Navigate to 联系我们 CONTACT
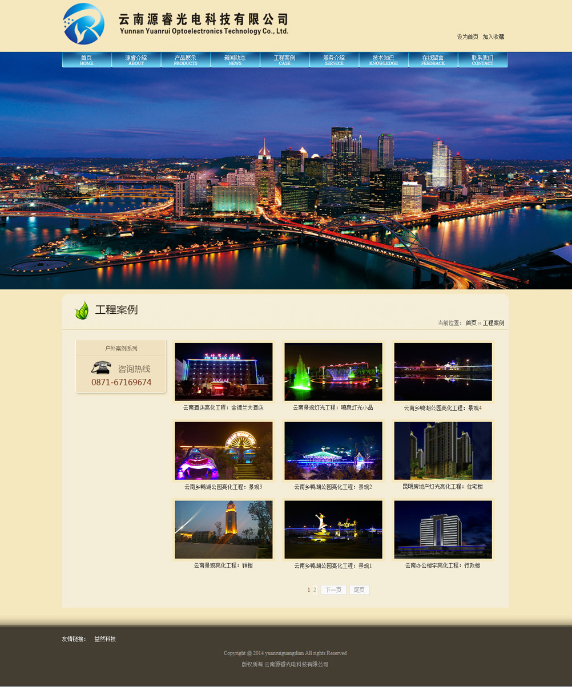Viewport: 572px width, 687px height. pos(482,60)
